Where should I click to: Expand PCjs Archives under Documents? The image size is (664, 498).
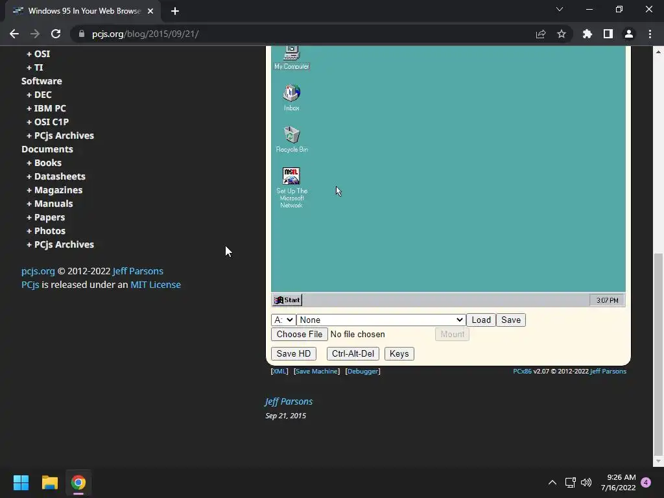(x=60, y=244)
